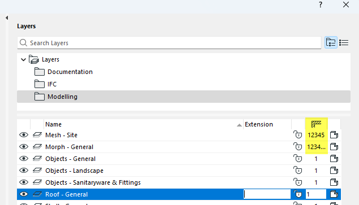Viewport: 359px width, 205px height.
Task: Click the search magnifier icon
Action: pos(23,42)
